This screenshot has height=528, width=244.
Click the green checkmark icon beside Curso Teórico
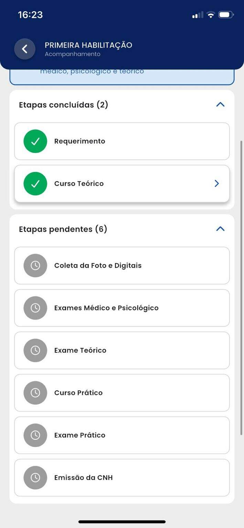tap(35, 184)
